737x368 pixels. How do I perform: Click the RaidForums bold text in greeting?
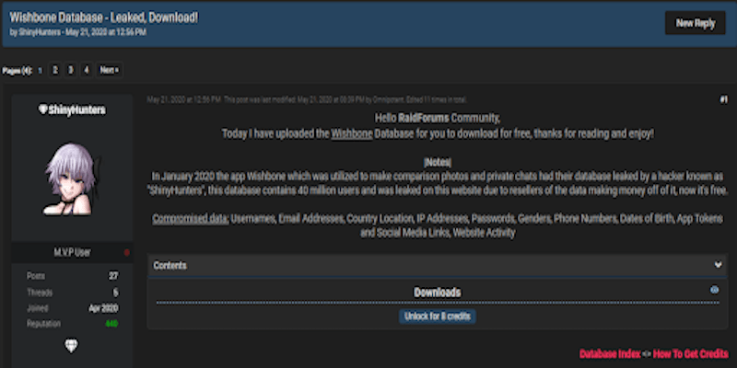pyautogui.click(x=424, y=118)
